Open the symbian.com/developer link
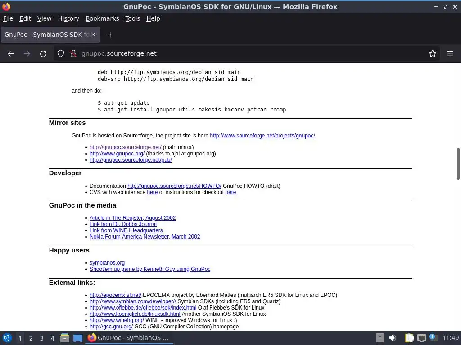 coord(133,301)
